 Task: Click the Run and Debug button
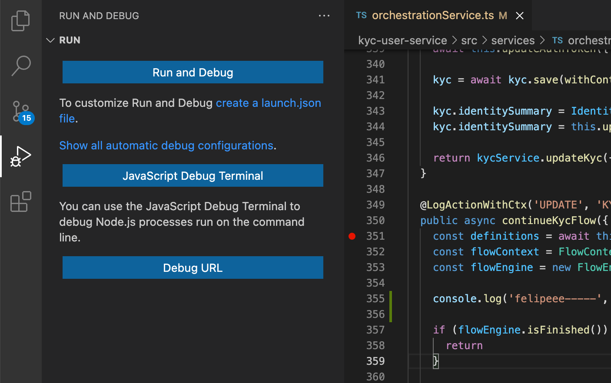(x=193, y=72)
